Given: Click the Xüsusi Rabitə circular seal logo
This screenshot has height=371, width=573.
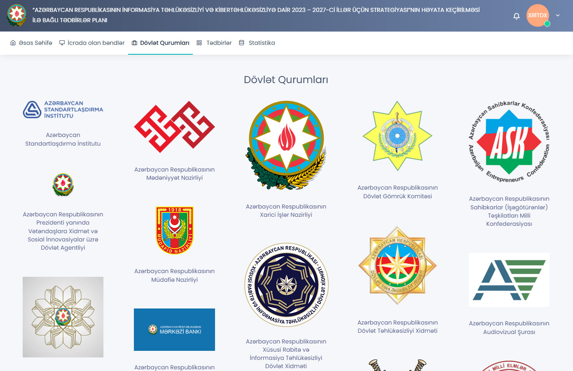Looking at the screenshot, I should click(x=286, y=285).
